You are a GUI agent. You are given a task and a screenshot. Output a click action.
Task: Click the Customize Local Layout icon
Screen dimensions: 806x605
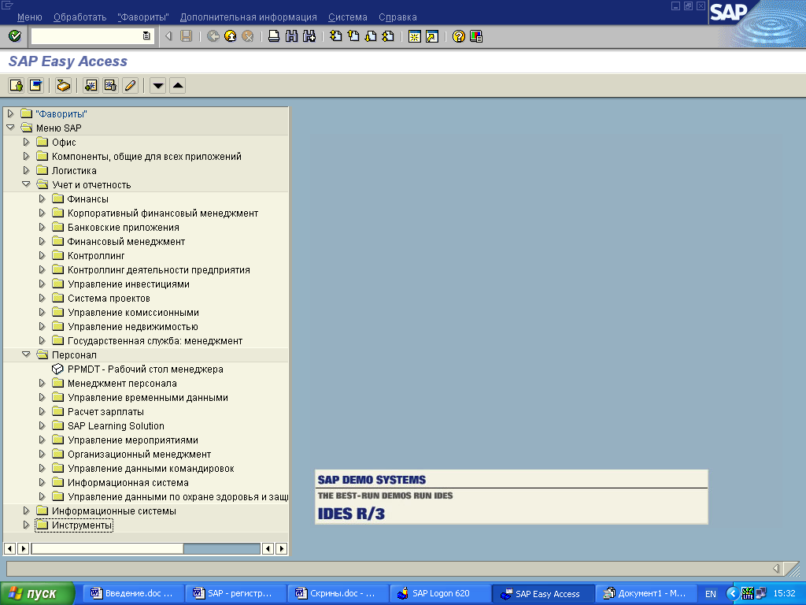[x=476, y=36]
